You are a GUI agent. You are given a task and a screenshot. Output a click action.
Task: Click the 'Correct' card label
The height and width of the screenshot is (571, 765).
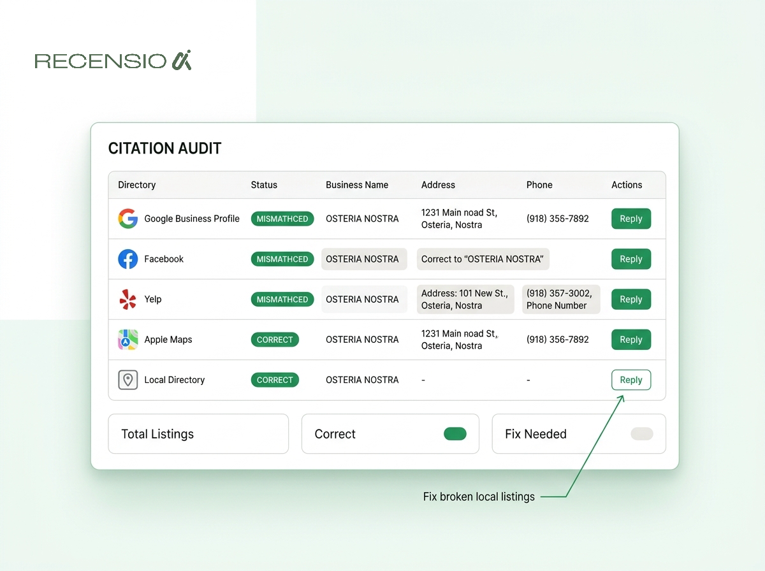click(x=335, y=434)
